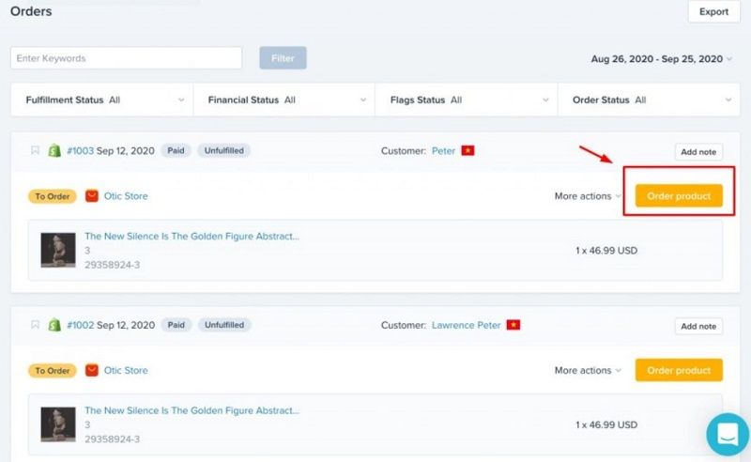Click AliExpress icon next to second Otic Store
751x462 pixels.
click(91, 371)
